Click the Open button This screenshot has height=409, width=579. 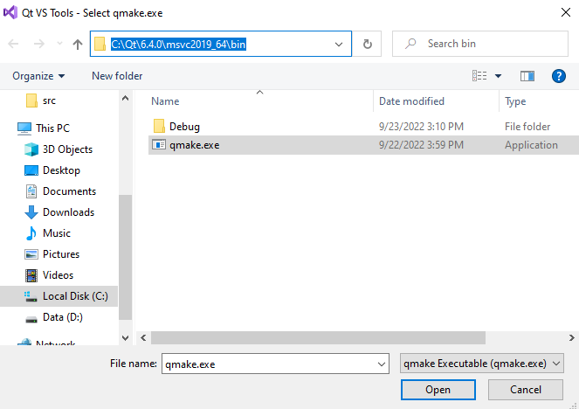(x=438, y=390)
